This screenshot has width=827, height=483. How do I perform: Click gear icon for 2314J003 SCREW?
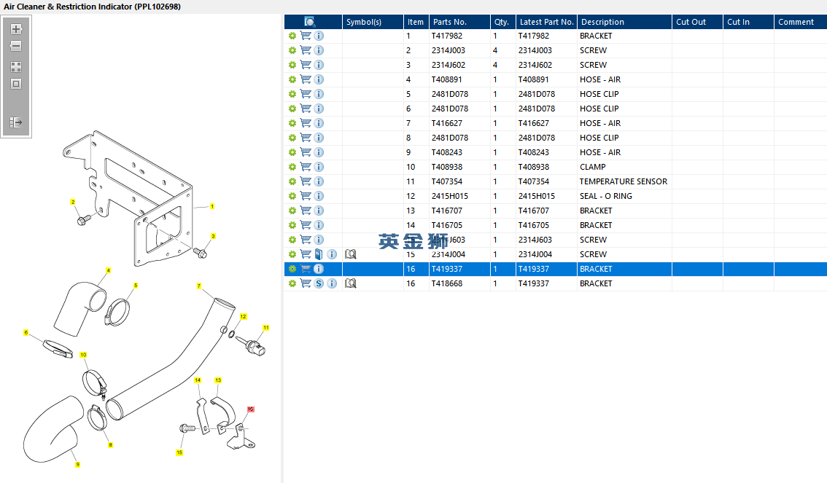click(x=292, y=50)
